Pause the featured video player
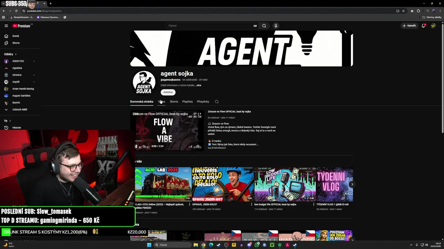The image size is (444, 249). coord(136,146)
